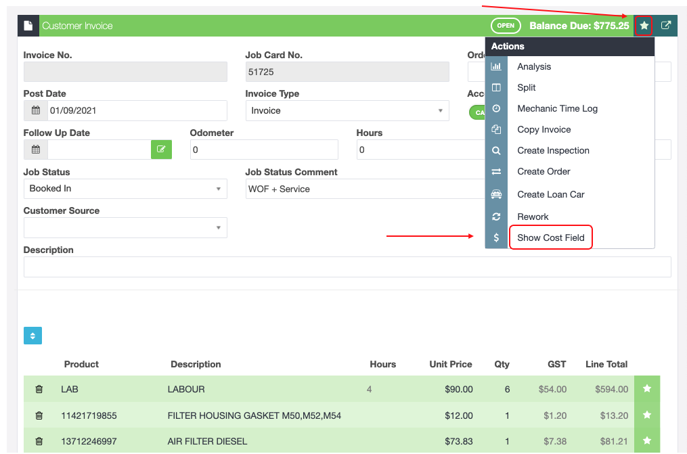Click the Copy Invoice icon
Viewport: 687px width, 454px height.
[x=496, y=130]
